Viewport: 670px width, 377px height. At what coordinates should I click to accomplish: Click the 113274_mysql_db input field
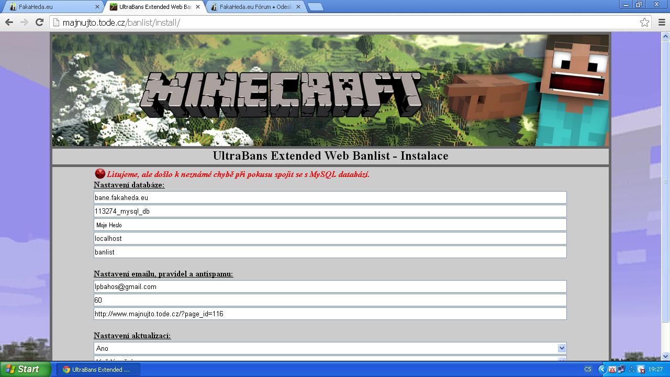(330, 211)
